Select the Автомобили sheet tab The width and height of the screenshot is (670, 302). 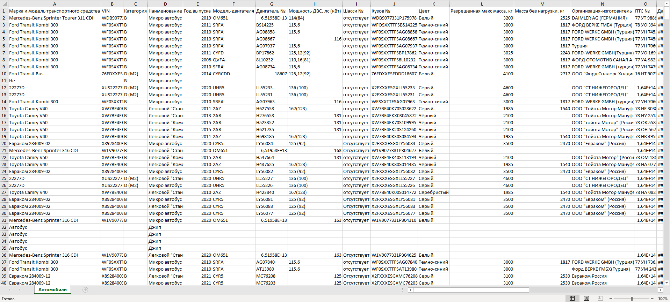pos(52,290)
